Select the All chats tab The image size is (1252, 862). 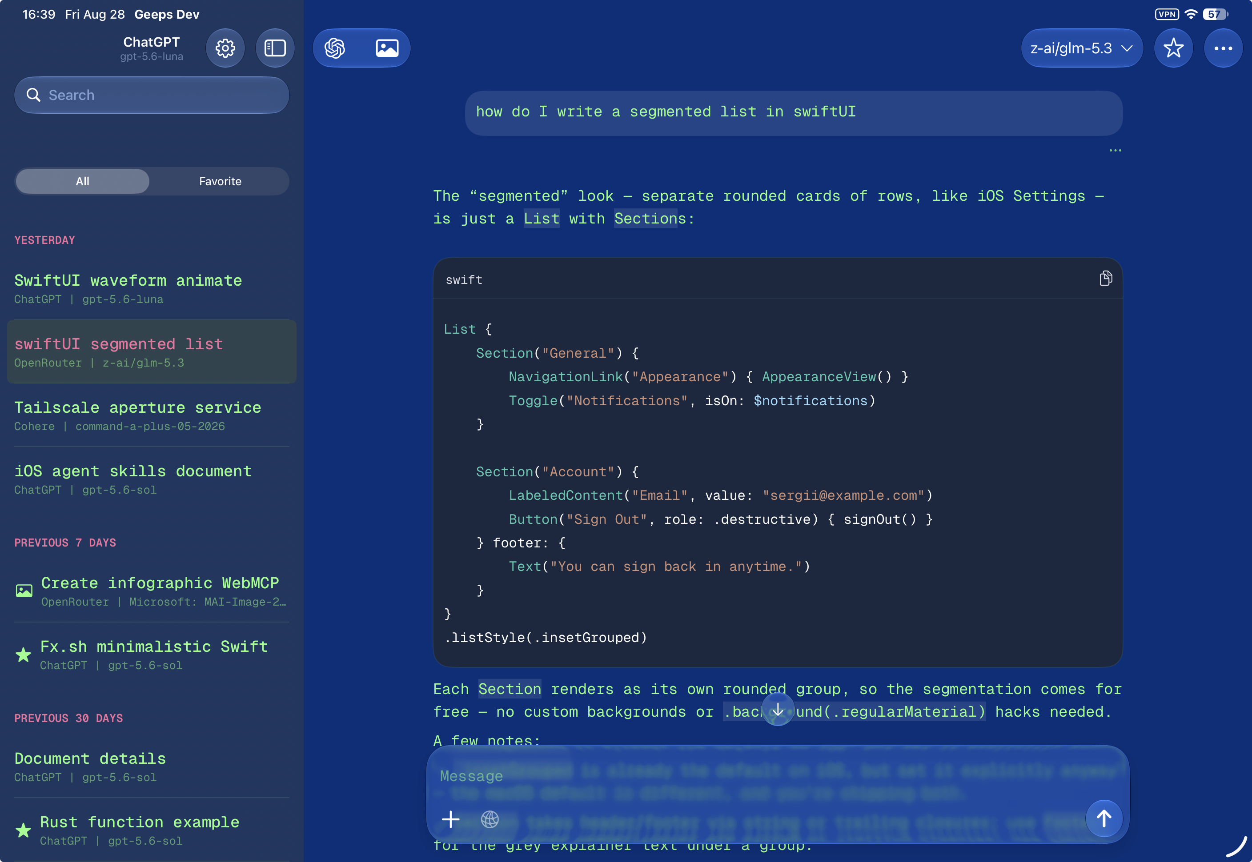pyautogui.click(x=83, y=181)
